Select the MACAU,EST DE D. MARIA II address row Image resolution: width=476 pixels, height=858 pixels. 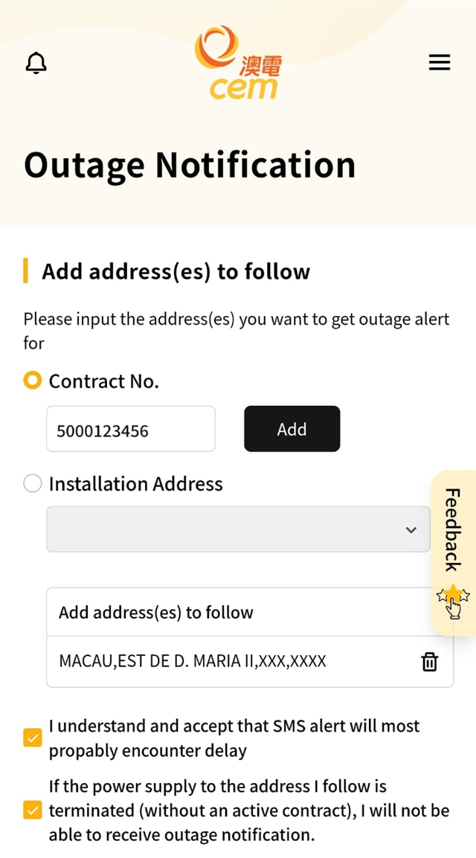(x=250, y=662)
